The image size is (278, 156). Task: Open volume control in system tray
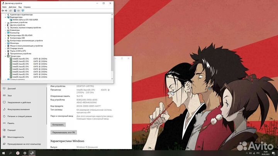250,153
